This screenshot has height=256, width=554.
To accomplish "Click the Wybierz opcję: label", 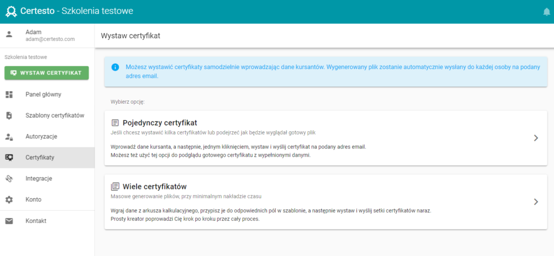I will pos(128,102).
